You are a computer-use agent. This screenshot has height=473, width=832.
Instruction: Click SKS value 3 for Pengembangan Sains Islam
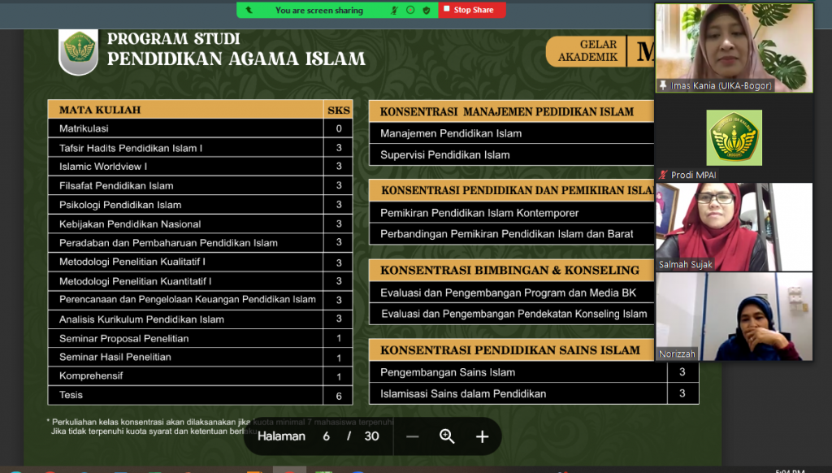[682, 372]
